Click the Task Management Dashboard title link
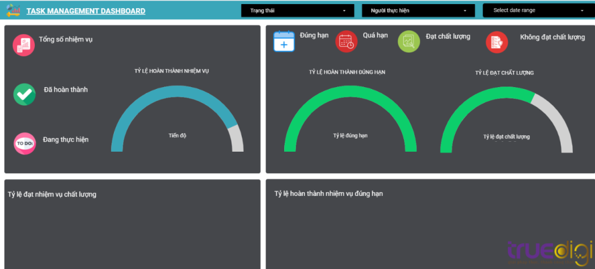The height and width of the screenshot is (269, 595). coord(86,11)
